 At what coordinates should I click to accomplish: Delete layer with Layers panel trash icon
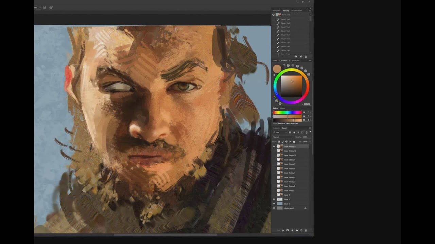pos(306,230)
